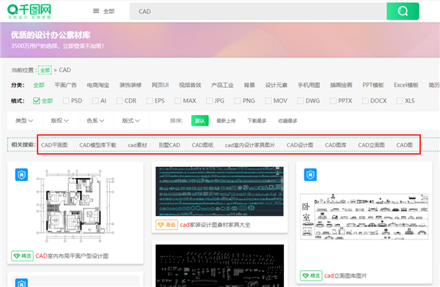Check the PNG format checkbox

[x=238, y=100]
